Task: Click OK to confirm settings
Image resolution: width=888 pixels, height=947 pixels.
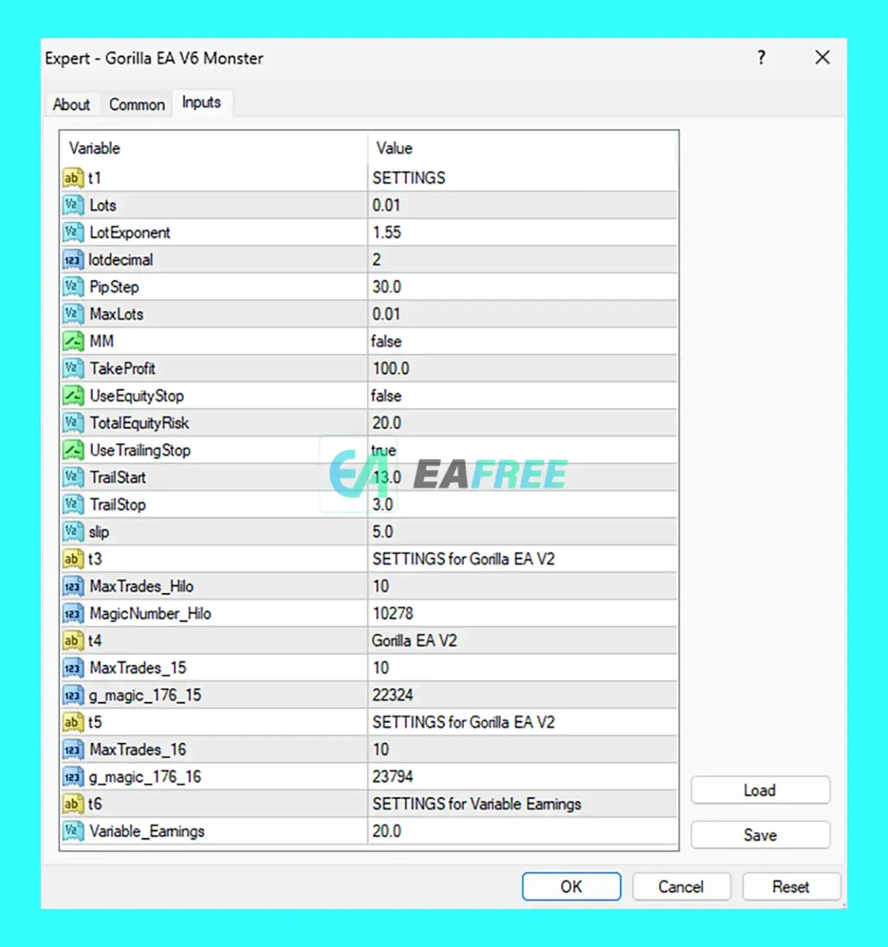Action: pos(571,886)
